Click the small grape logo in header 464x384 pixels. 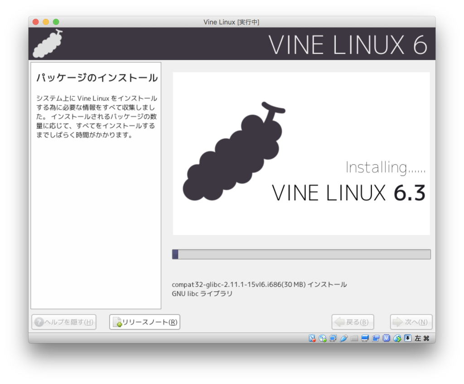[48, 44]
